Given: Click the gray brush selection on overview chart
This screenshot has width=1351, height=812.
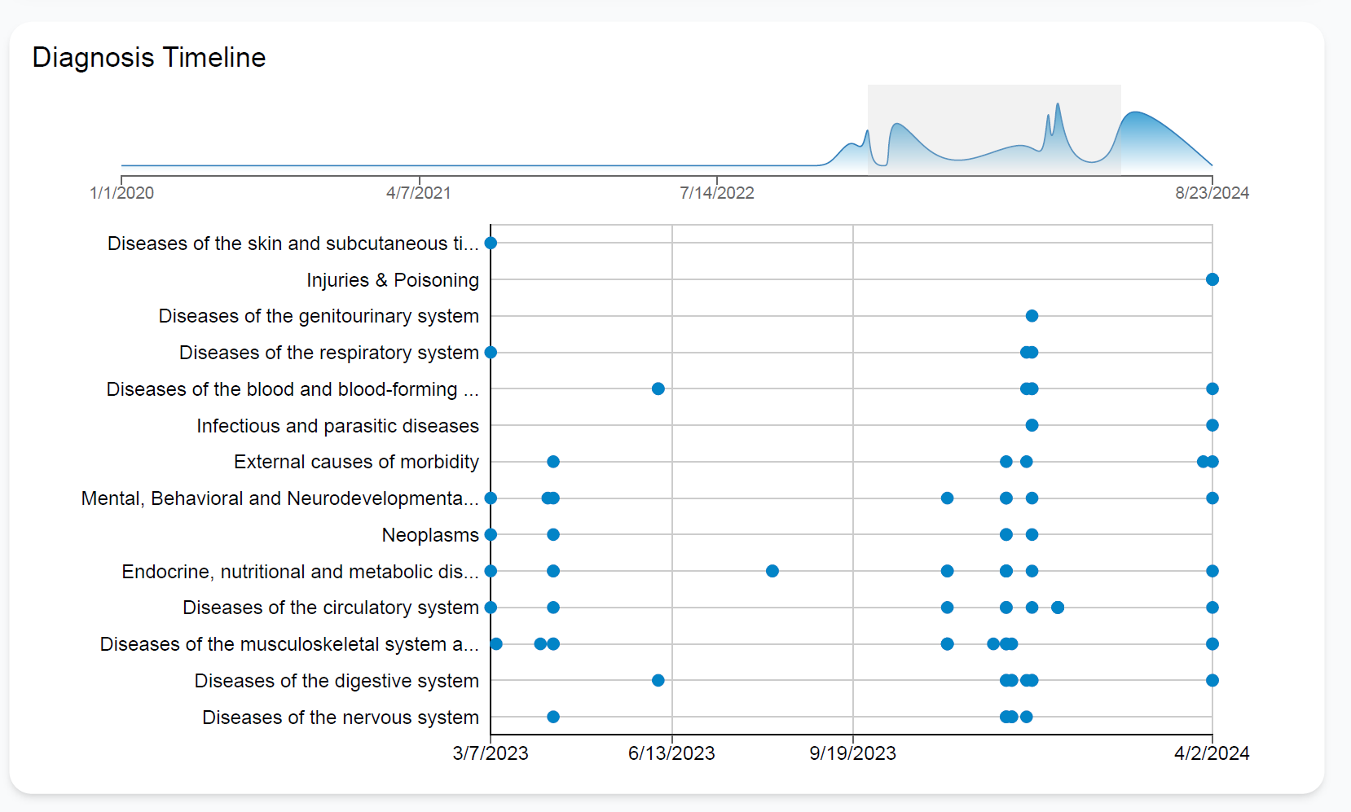Looking at the screenshot, I should [x=994, y=129].
